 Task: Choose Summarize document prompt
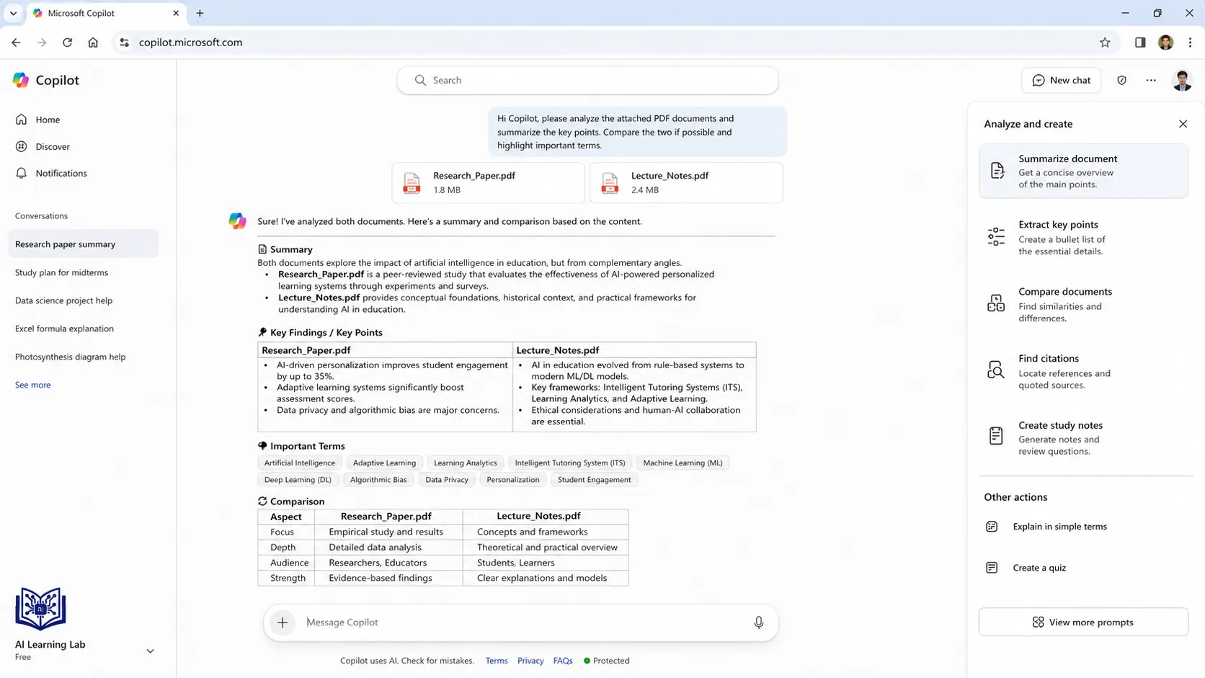(1083, 171)
